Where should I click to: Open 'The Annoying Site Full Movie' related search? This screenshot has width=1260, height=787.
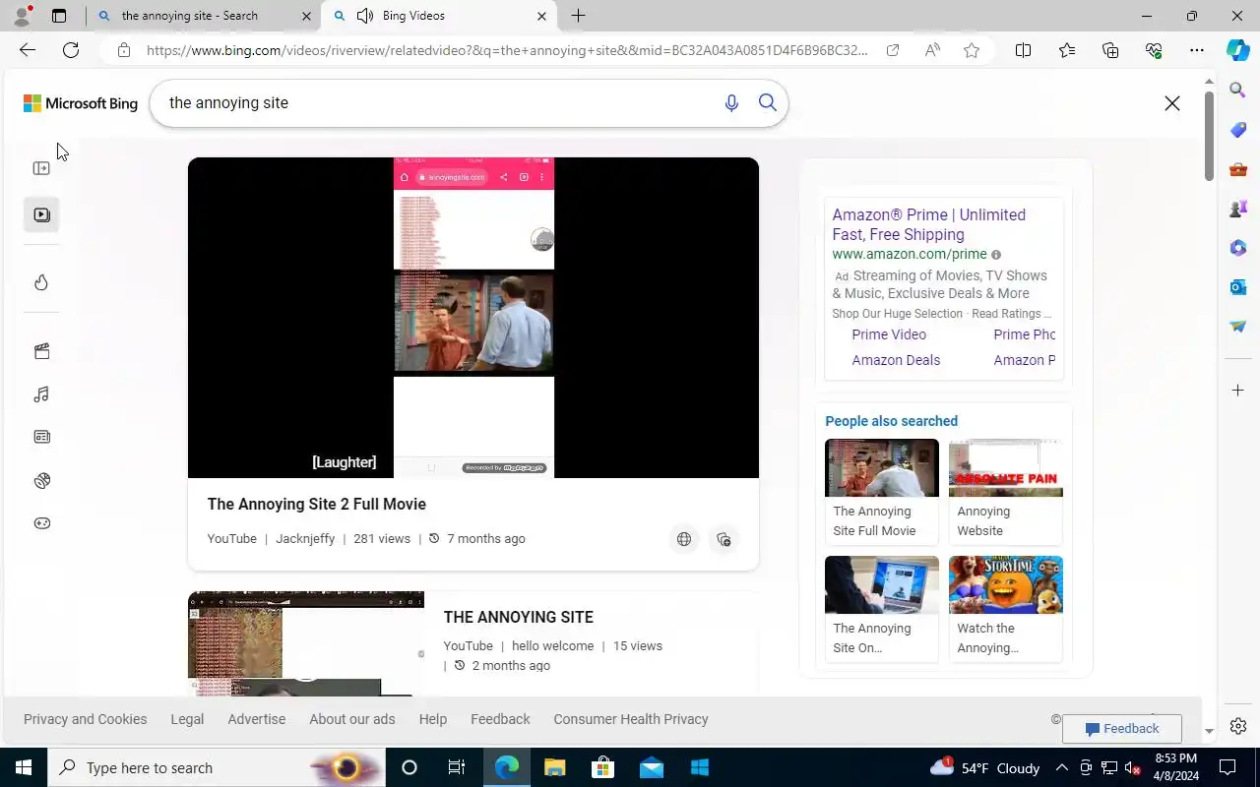882,491
